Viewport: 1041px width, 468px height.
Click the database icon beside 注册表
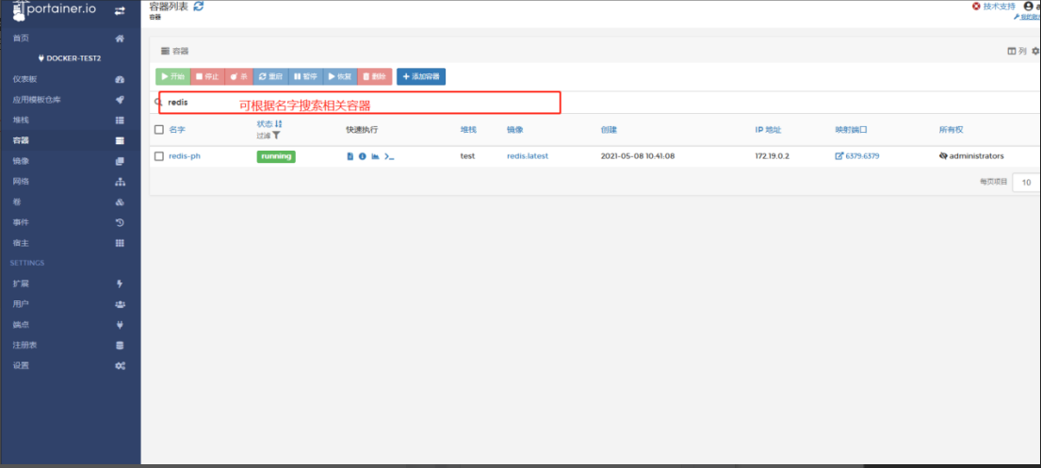(120, 346)
